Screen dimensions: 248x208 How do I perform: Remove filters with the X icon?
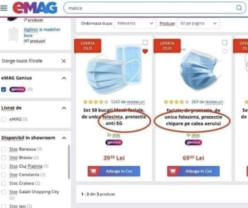(63, 61)
